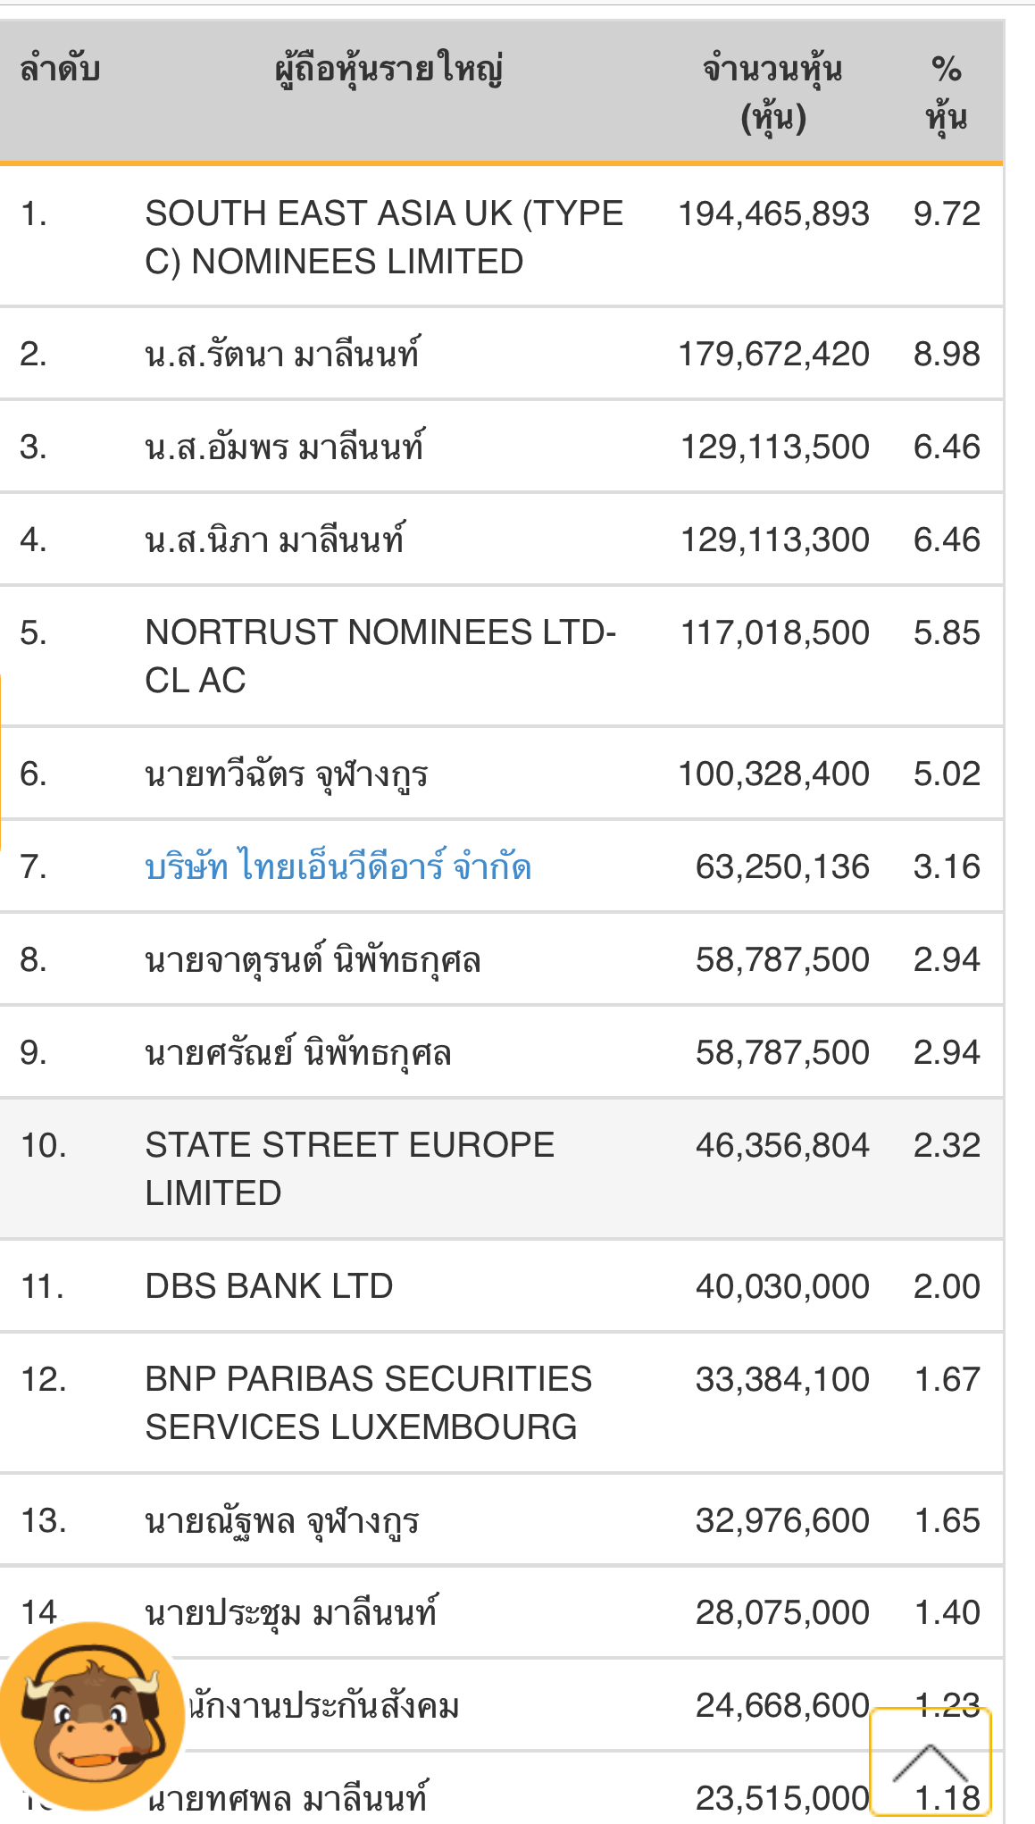
Task: Click the % หุ้น column header
Action: click(x=946, y=93)
